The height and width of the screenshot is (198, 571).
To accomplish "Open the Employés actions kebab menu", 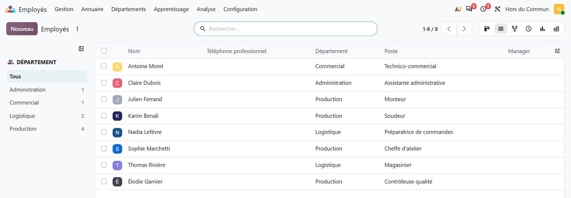I will click(77, 29).
